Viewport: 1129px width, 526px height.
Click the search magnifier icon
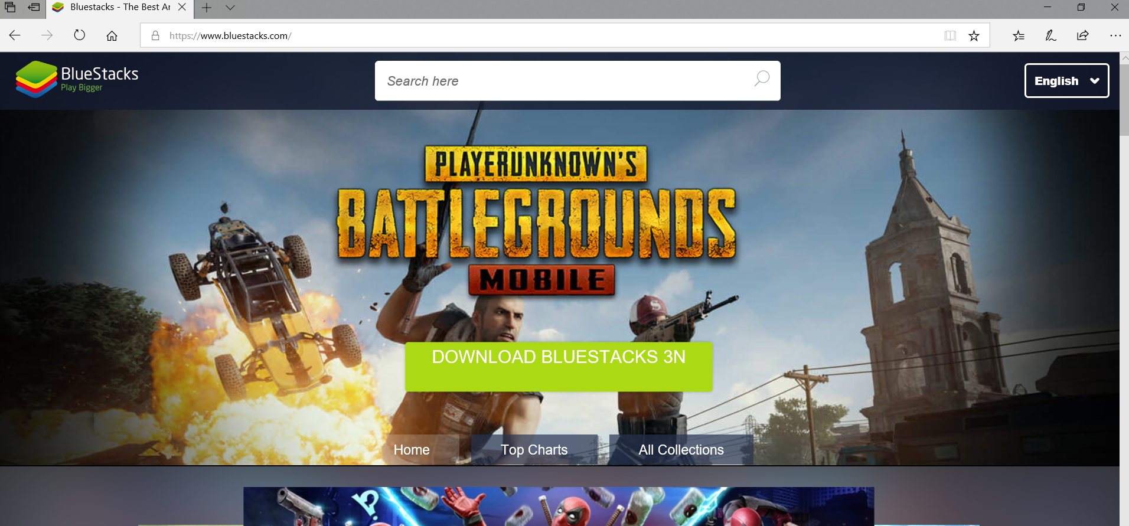tap(762, 79)
